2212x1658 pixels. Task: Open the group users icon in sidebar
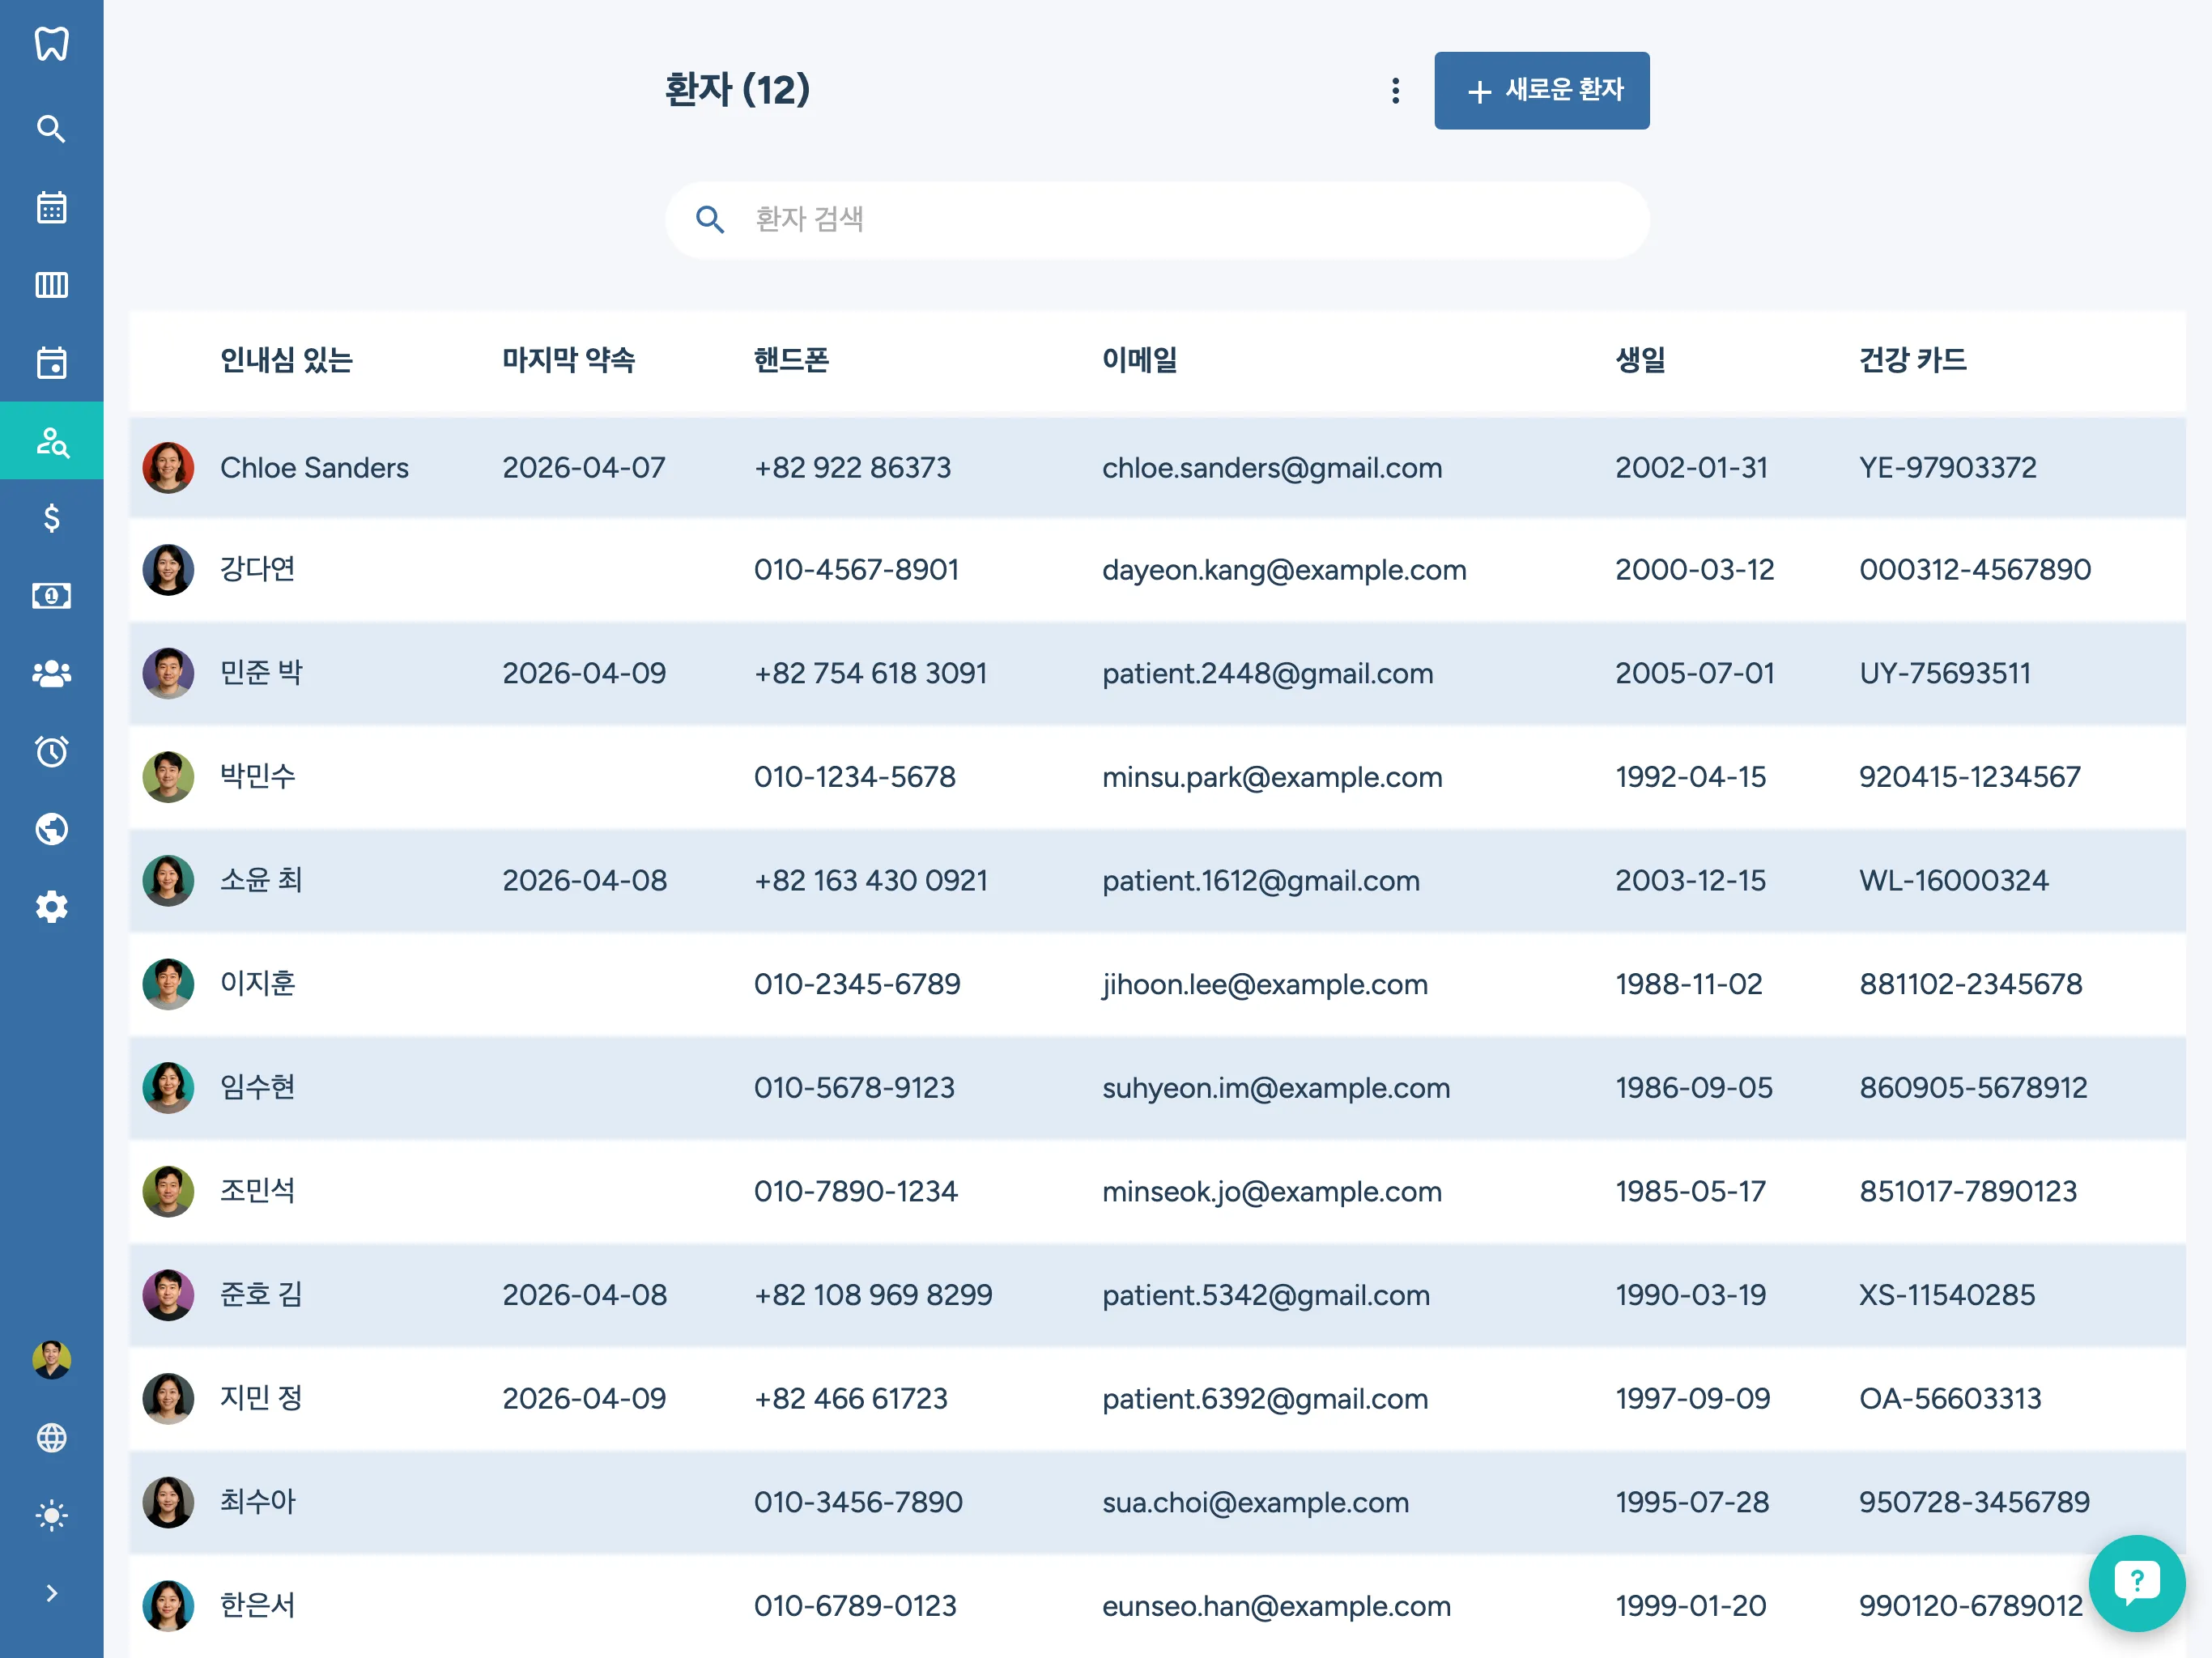[x=51, y=674]
